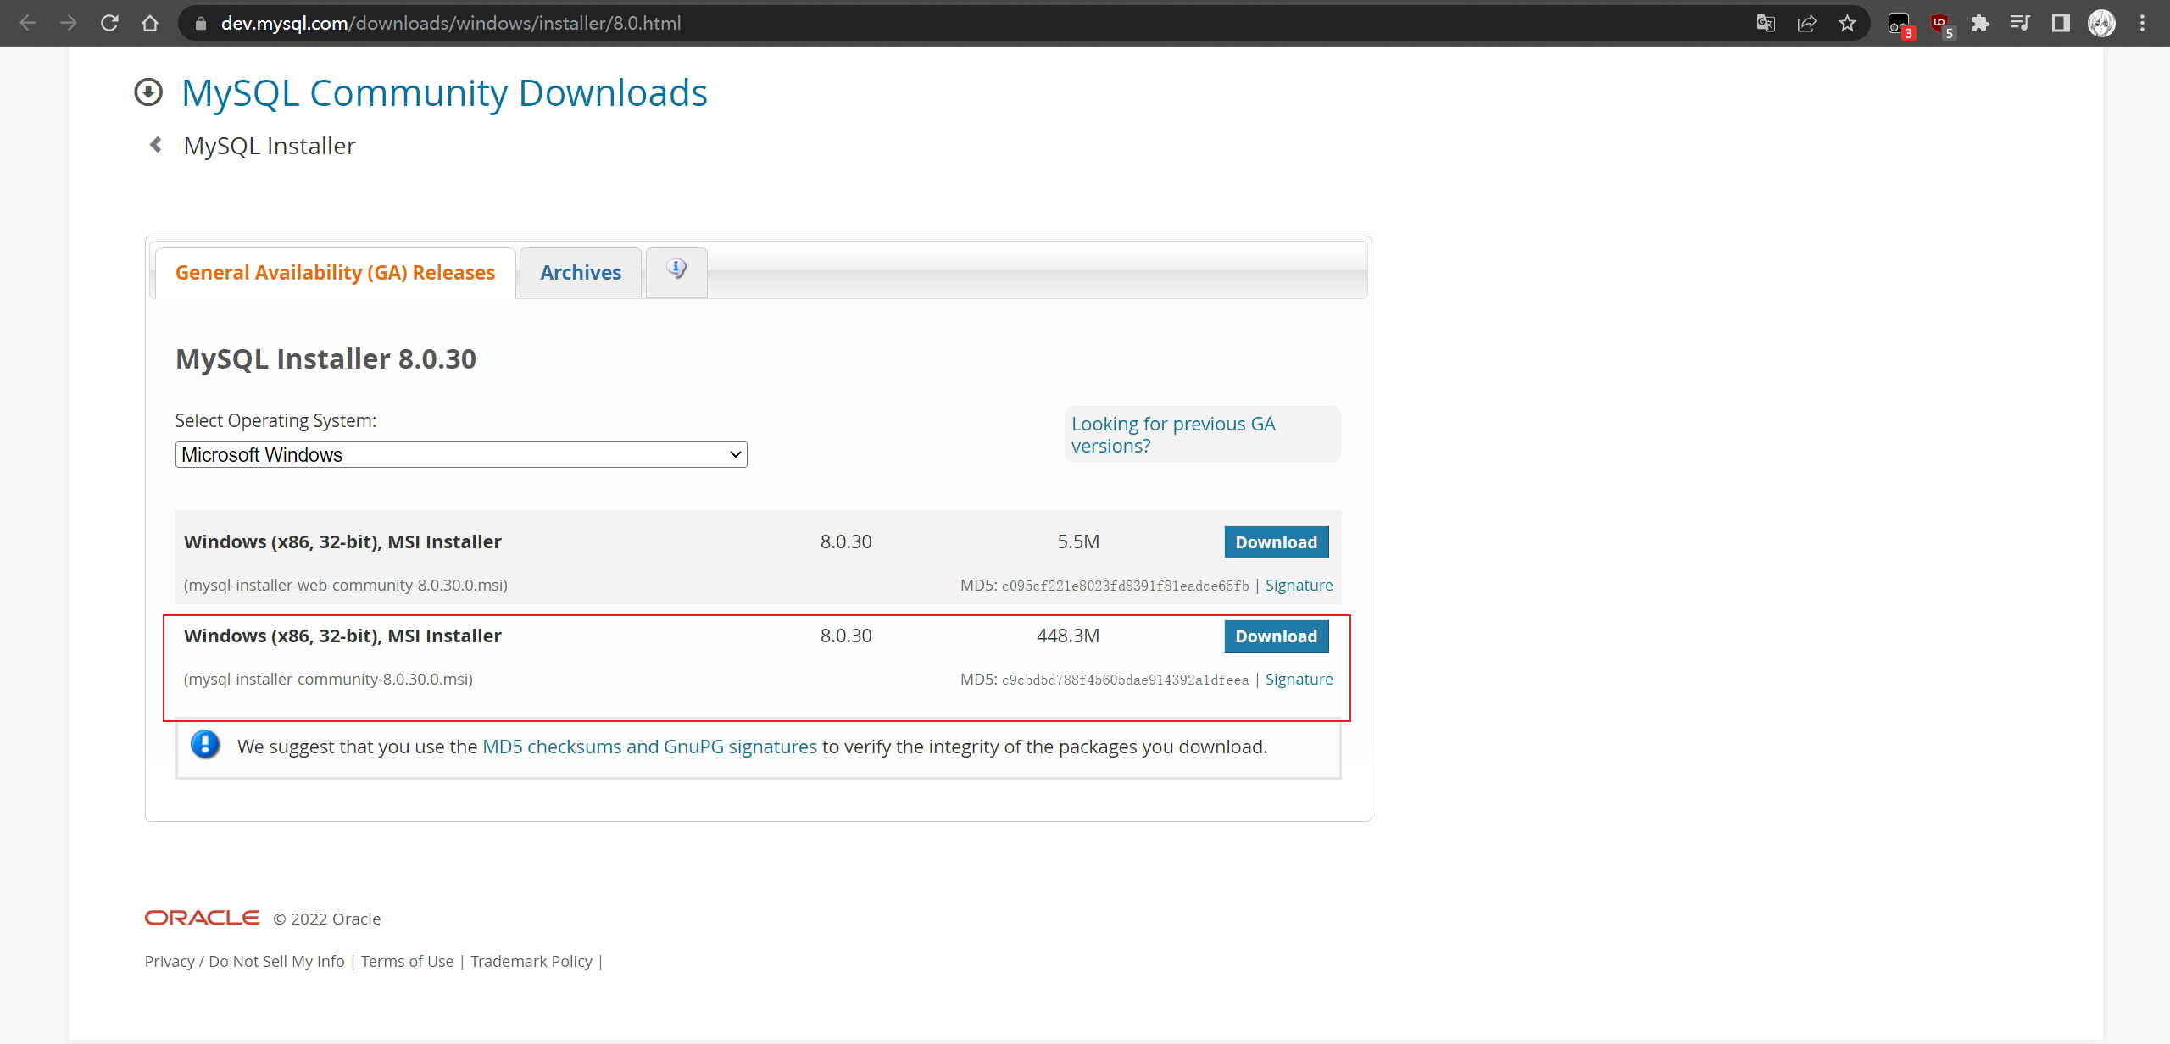
Task: Switch to the Archives tab
Action: (581, 273)
